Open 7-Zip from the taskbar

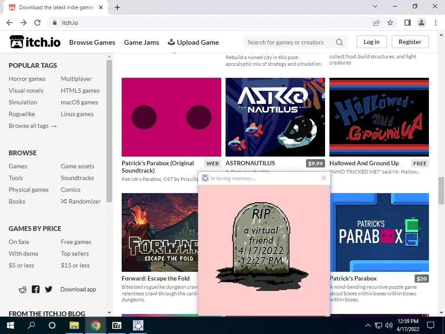pos(116,325)
